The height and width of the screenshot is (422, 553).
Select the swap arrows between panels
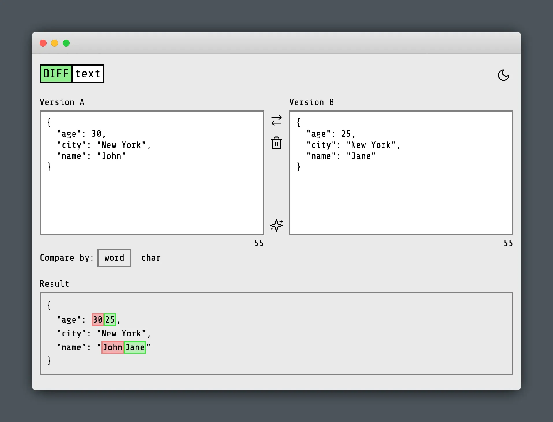coord(276,121)
